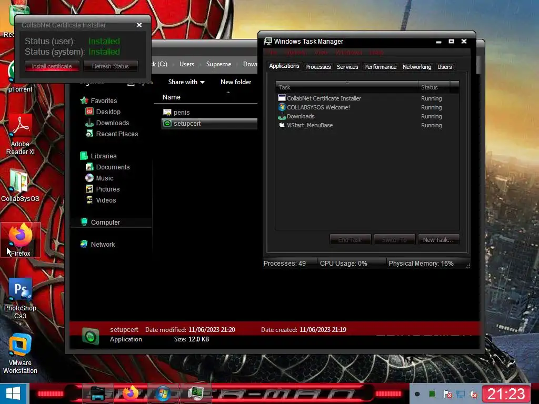This screenshot has height=404, width=539.
Task: Open the Music library
Action: (99, 178)
